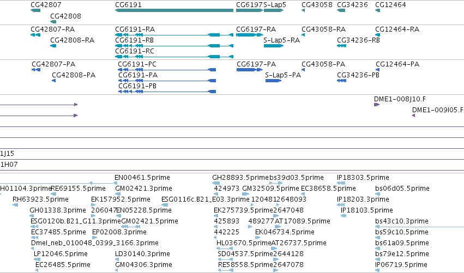Viewport: 464px width, 273px height.
Task: Select the DME1-009I05.F feature
Action: 414,116
